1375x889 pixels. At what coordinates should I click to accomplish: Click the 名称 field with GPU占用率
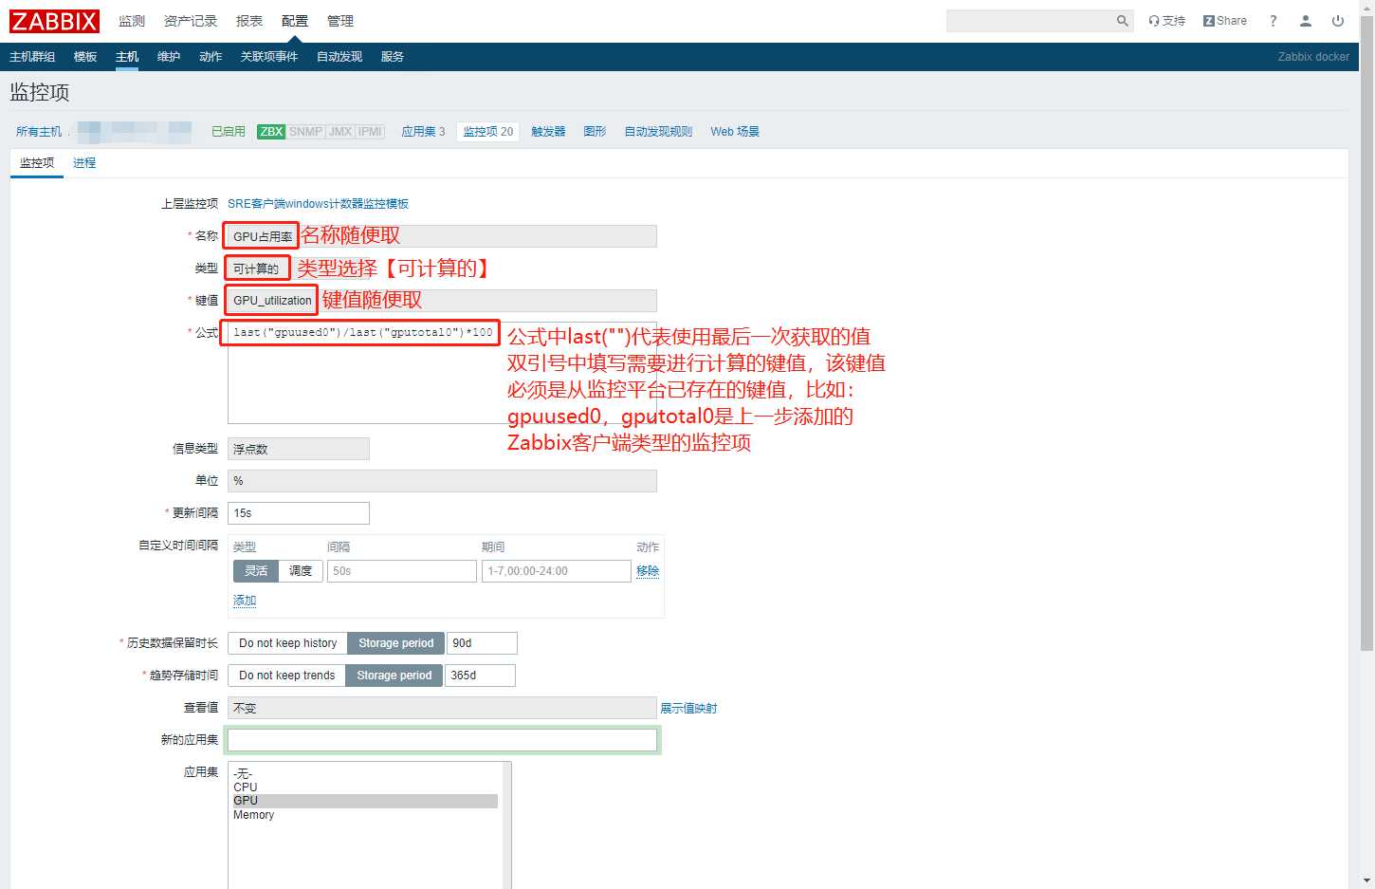pos(442,236)
